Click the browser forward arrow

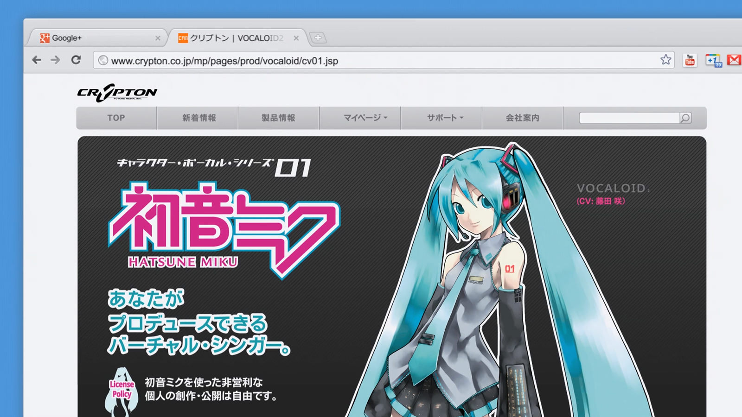pyautogui.click(x=55, y=60)
